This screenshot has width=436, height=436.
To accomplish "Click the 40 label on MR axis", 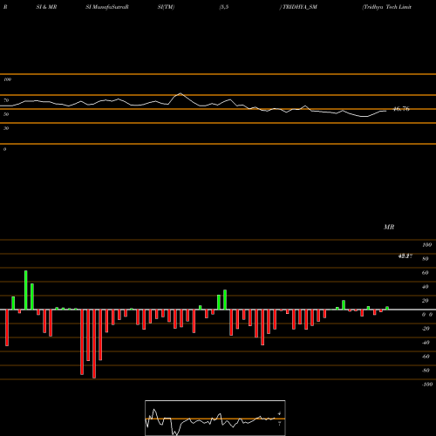I will tap(426, 287).
